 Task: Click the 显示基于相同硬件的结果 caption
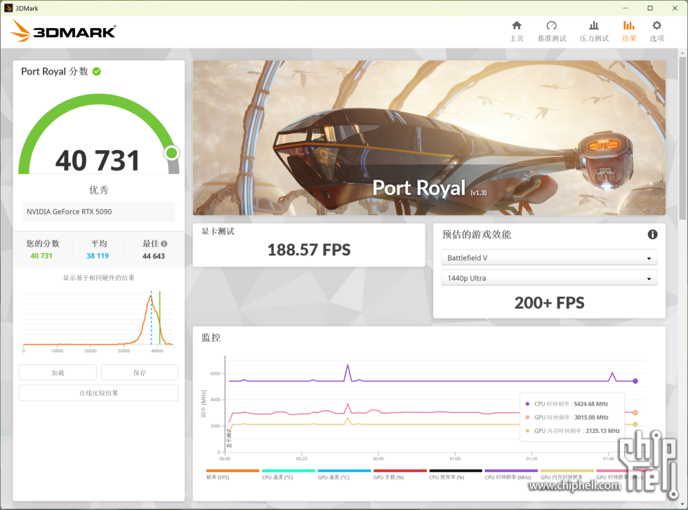(99, 278)
